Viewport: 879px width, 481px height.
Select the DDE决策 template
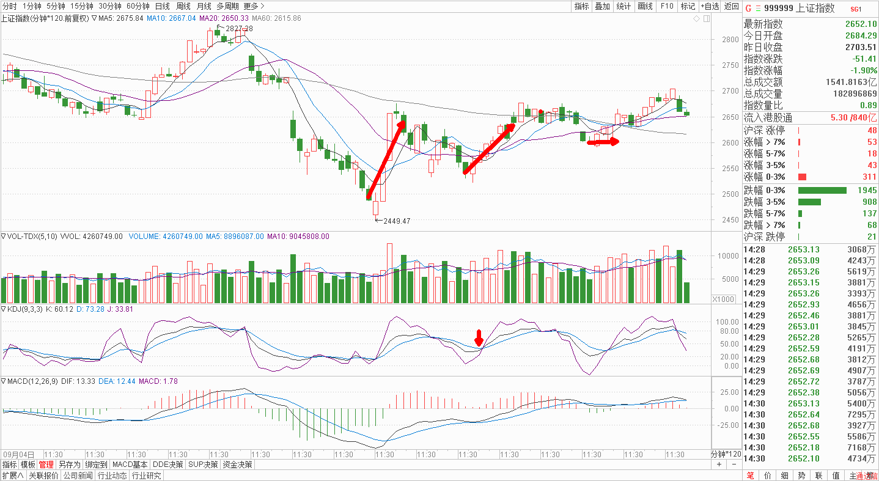pyautogui.click(x=167, y=464)
